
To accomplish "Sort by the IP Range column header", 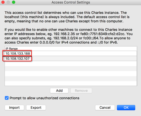I will 71,49.
